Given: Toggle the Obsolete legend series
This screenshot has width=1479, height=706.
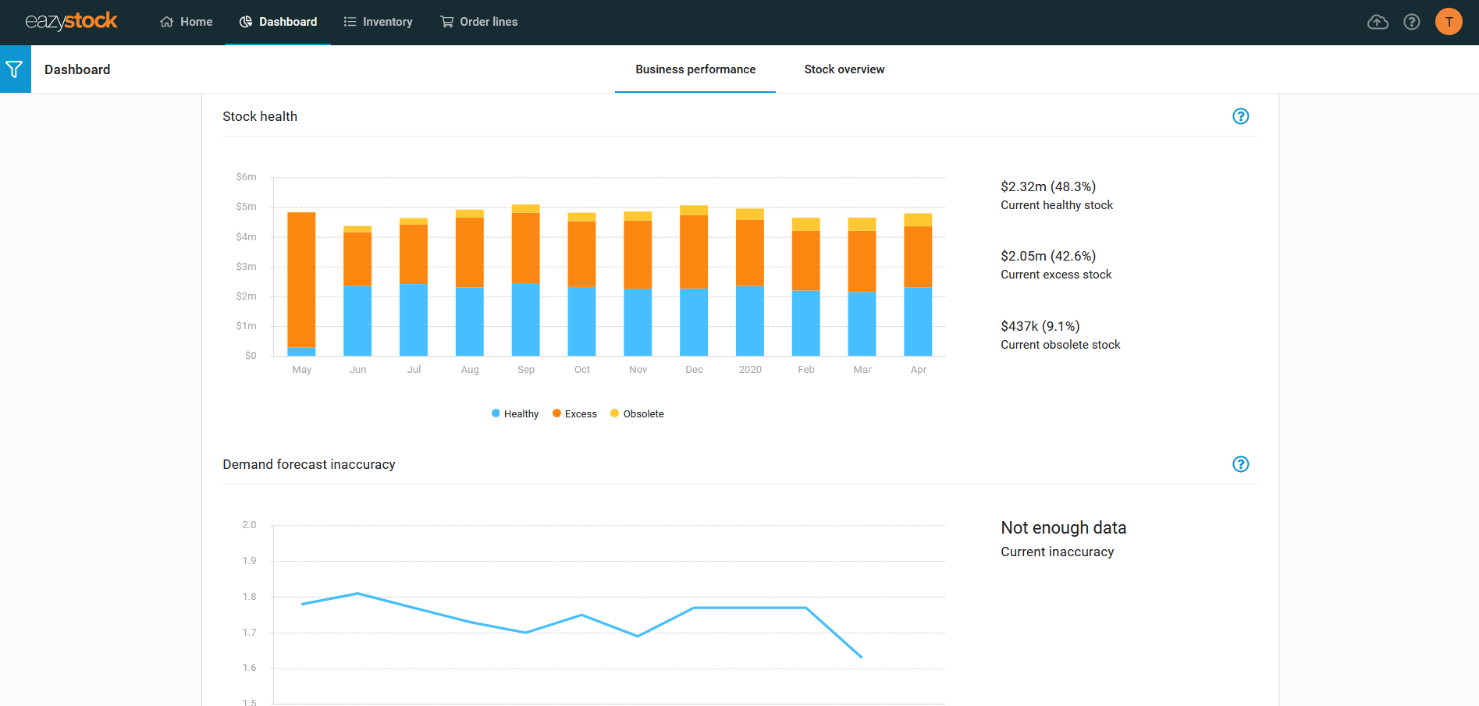Looking at the screenshot, I should [x=637, y=413].
